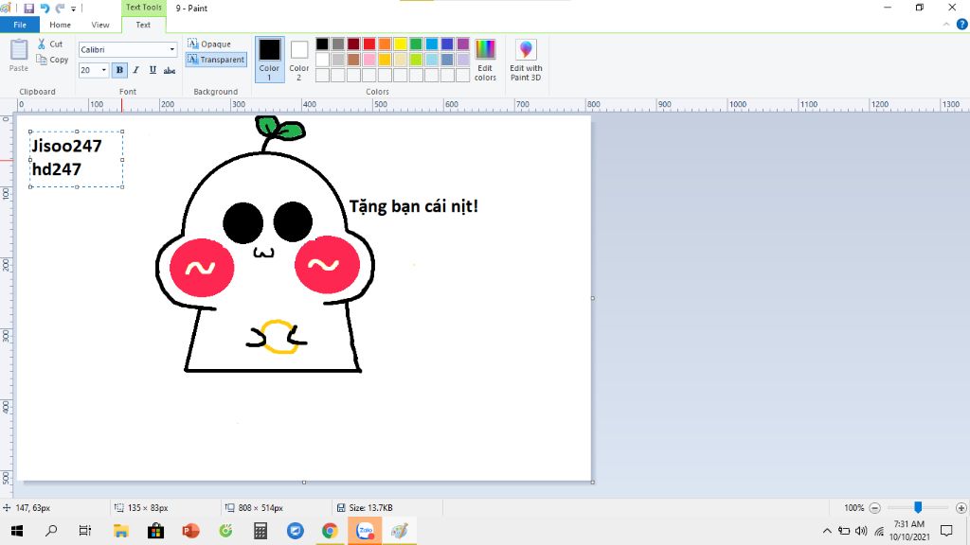This screenshot has height=545, width=970.
Task: Open the Paint Help question mark icon
Action: click(x=962, y=25)
